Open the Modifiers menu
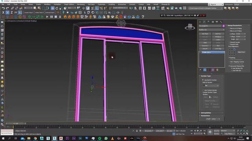 pos(47,4)
